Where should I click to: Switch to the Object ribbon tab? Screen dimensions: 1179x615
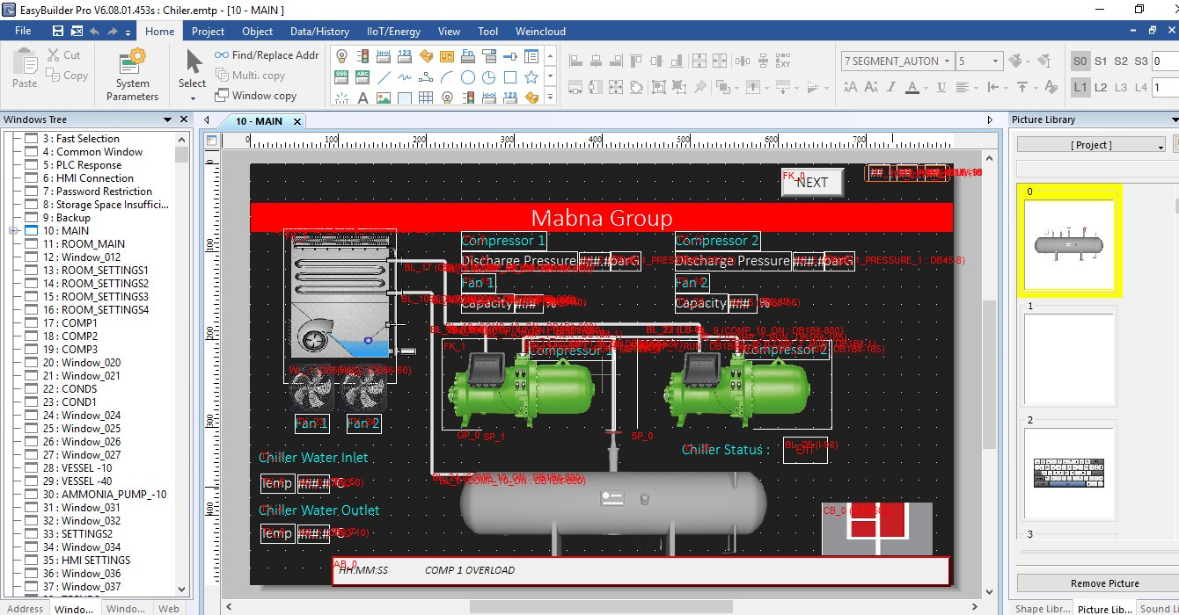tap(258, 31)
